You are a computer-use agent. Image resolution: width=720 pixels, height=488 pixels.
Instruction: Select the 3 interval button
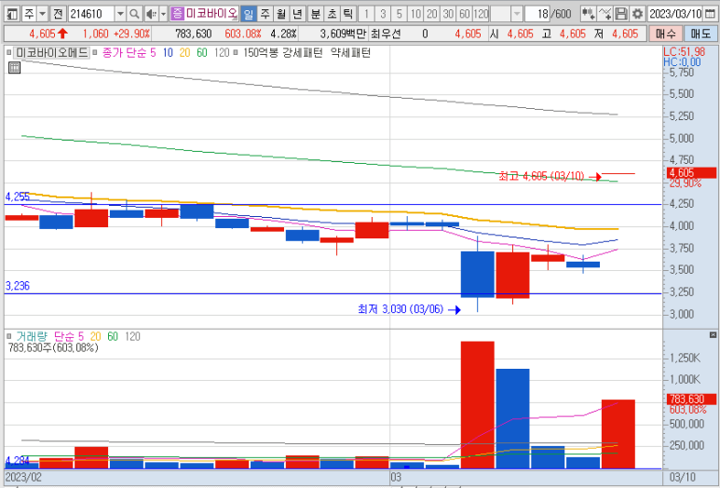point(383,14)
